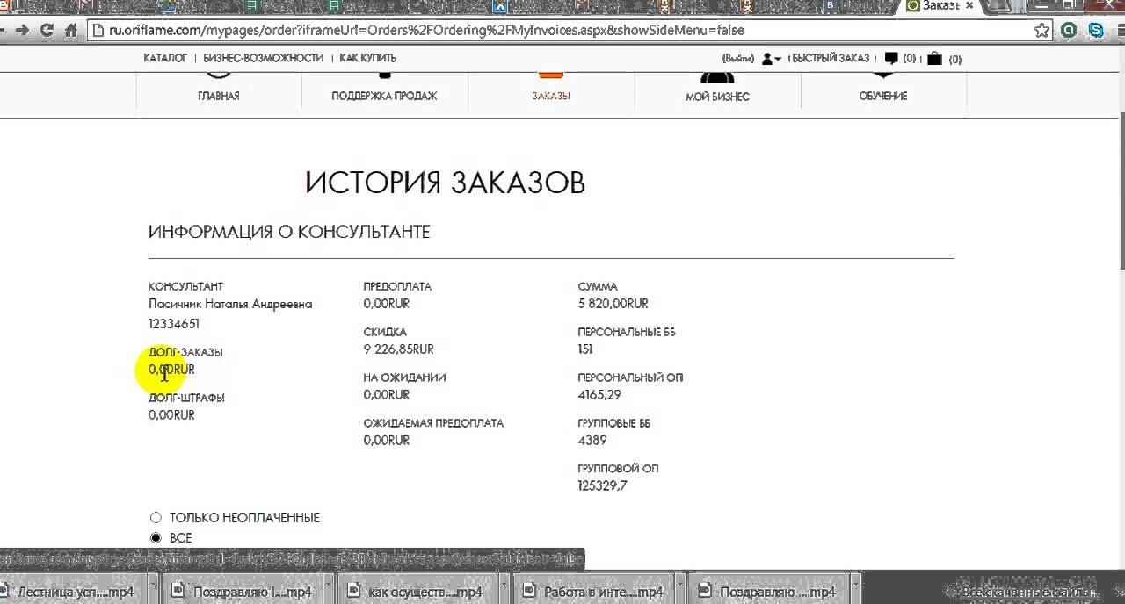Image resolution: width=1125 pixels, height=604 pixels.
Task: Reload the page with the refresh icon
Action: click(x=47, y=30)
